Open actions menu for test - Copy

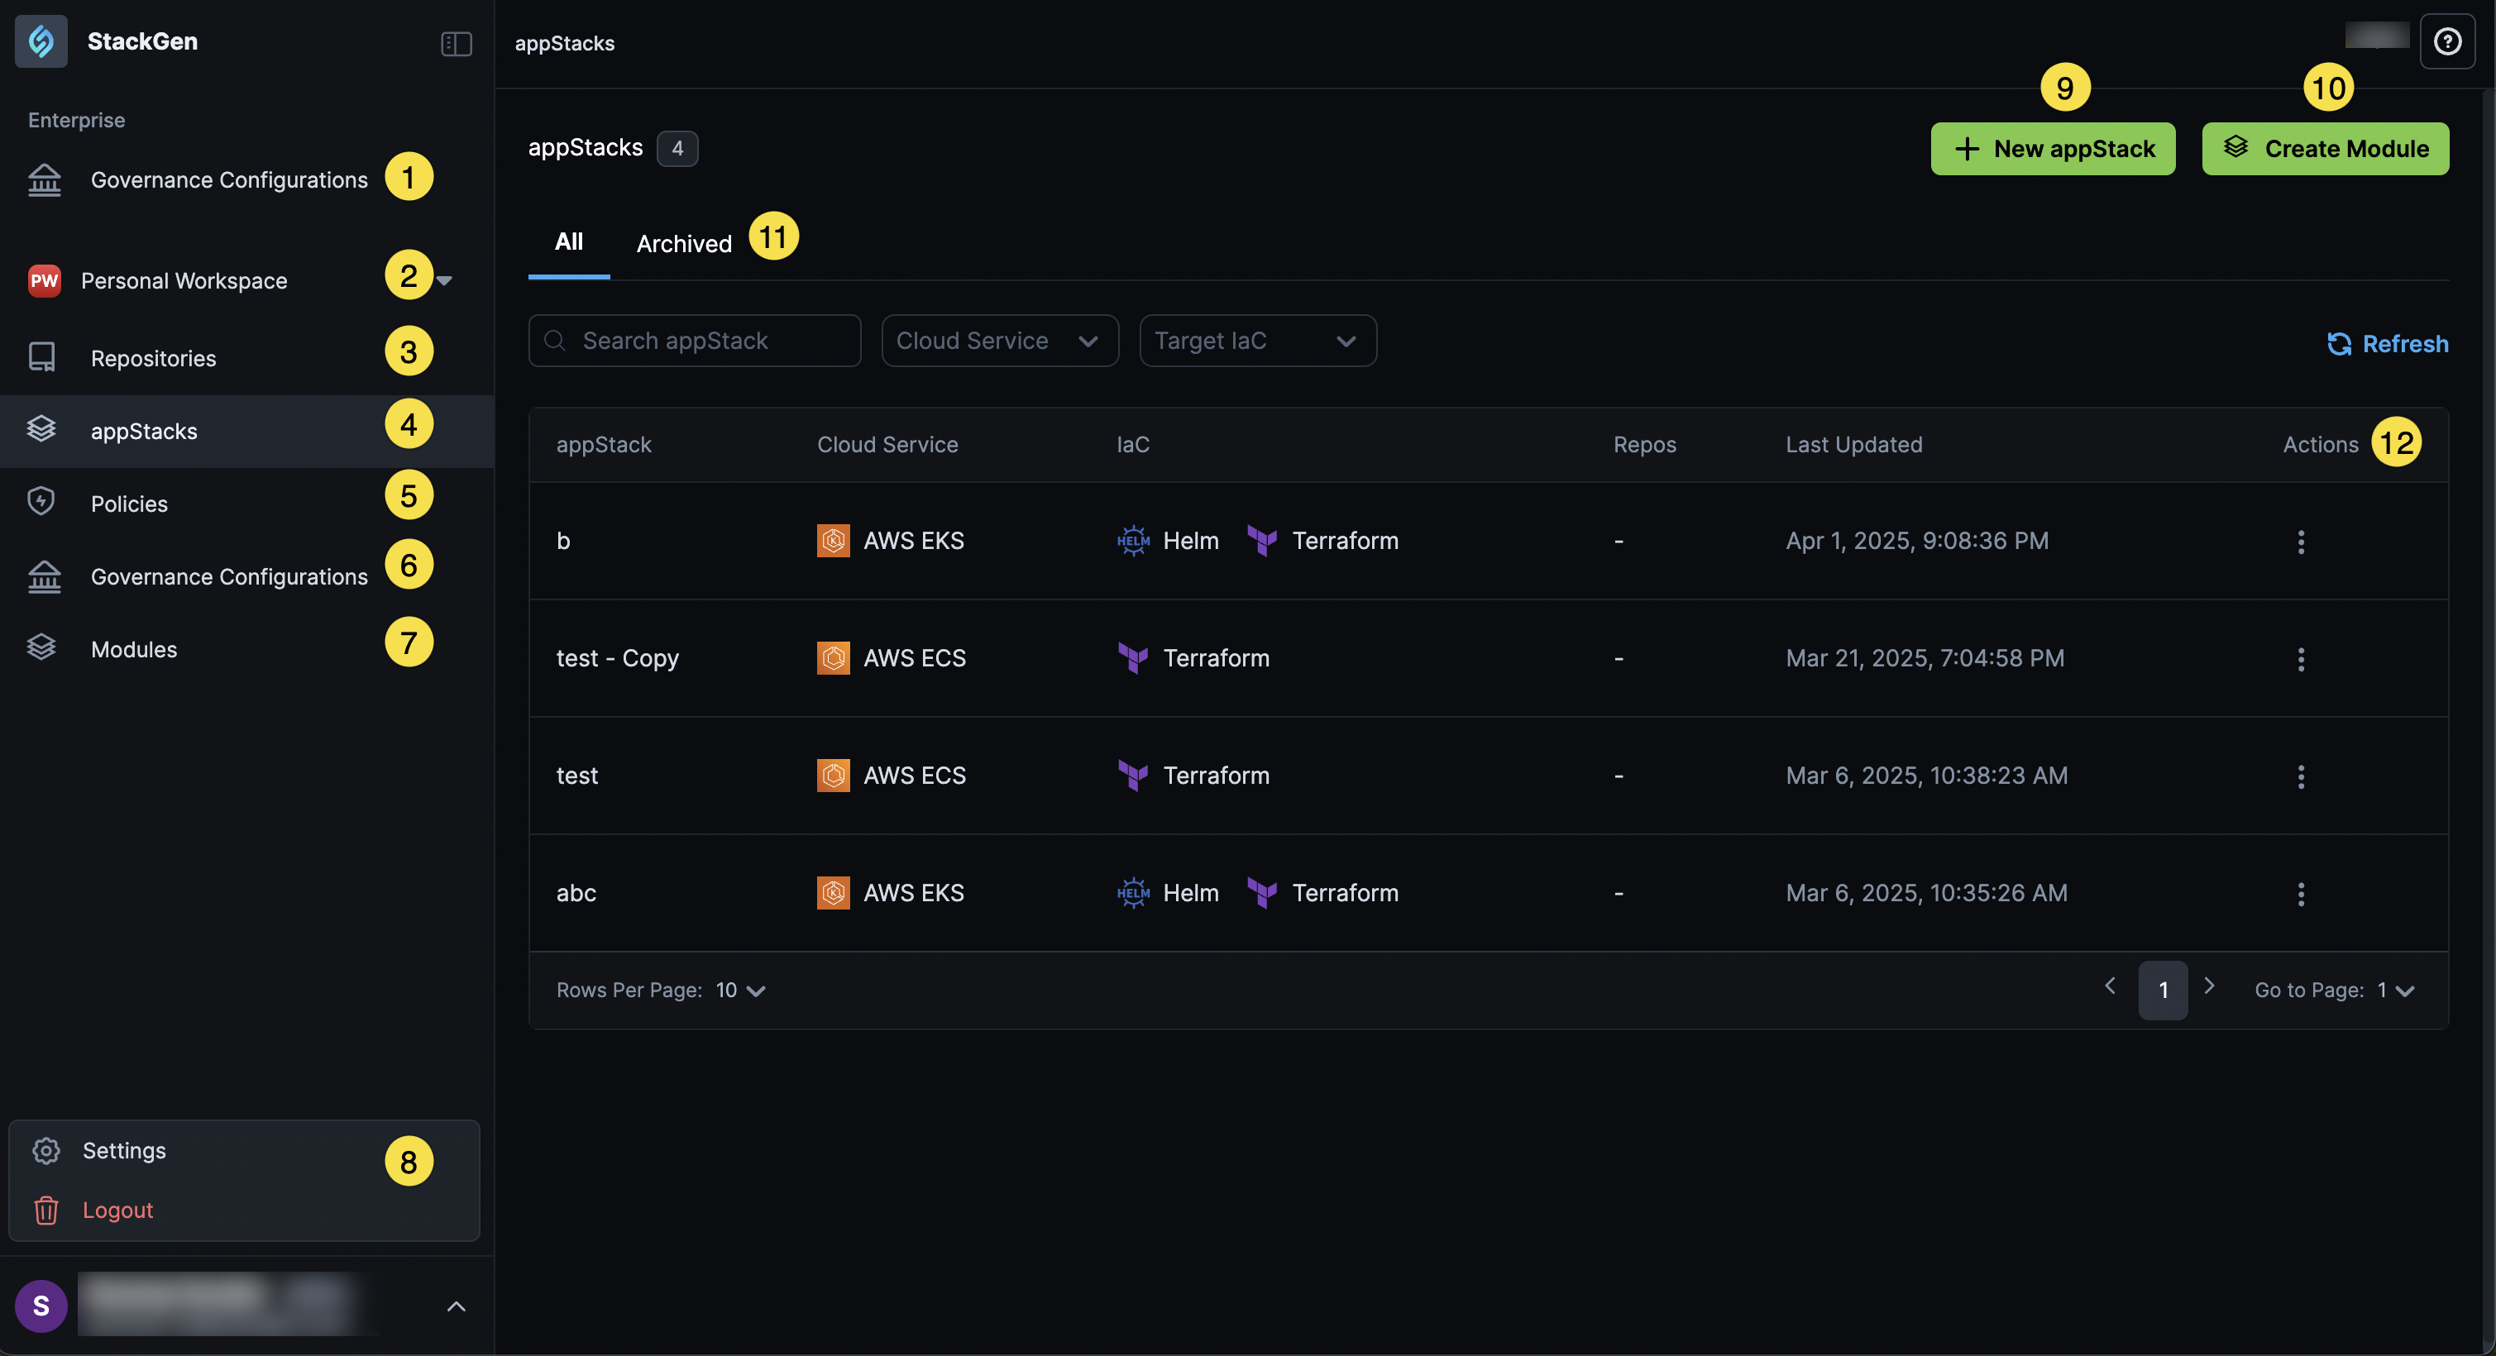click(x=2302, y=660)
